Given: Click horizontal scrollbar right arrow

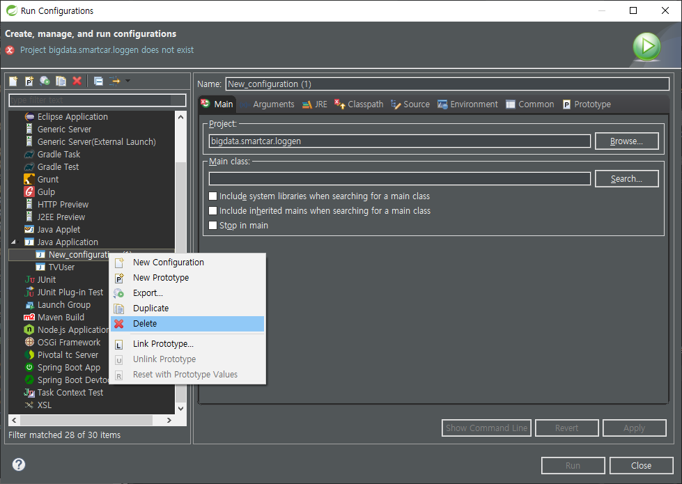Looking at the screenshot, I should point(169,420).
